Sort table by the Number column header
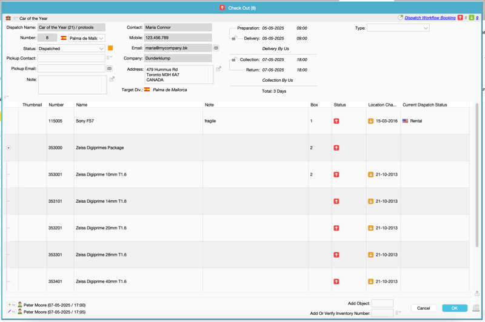485x322 pixels. point(56,105)
